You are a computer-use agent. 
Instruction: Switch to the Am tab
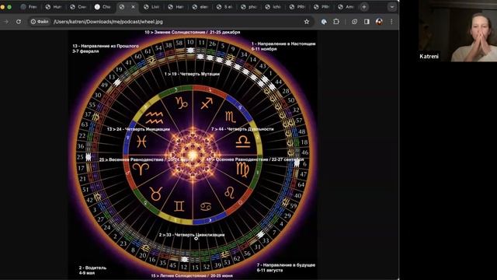[x=346, y=7]
